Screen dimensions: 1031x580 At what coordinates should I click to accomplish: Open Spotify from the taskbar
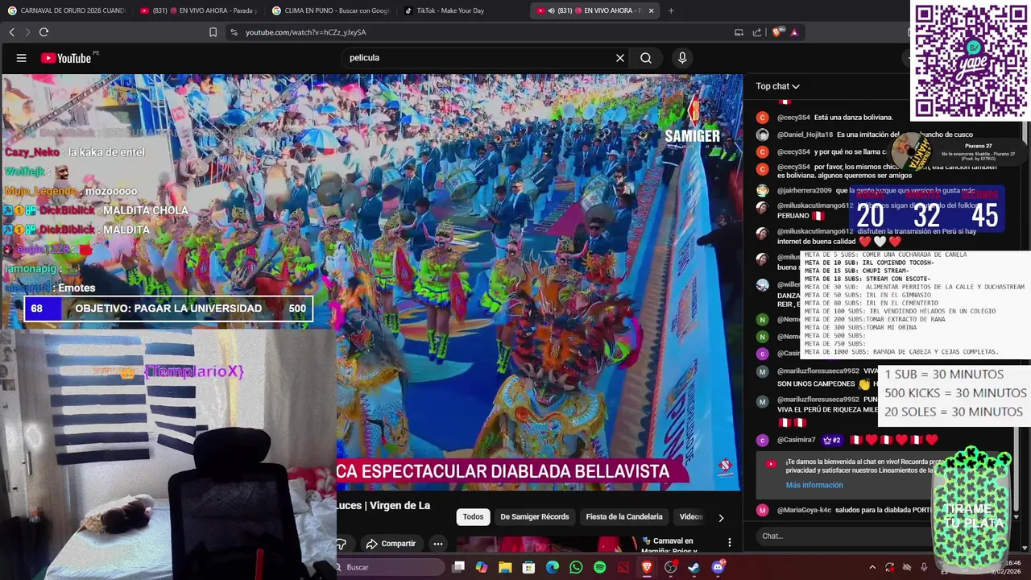tap(599, 567)
